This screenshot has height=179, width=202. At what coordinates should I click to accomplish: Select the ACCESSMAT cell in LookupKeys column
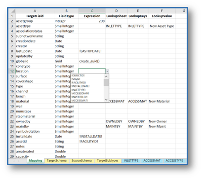point(138,101)
